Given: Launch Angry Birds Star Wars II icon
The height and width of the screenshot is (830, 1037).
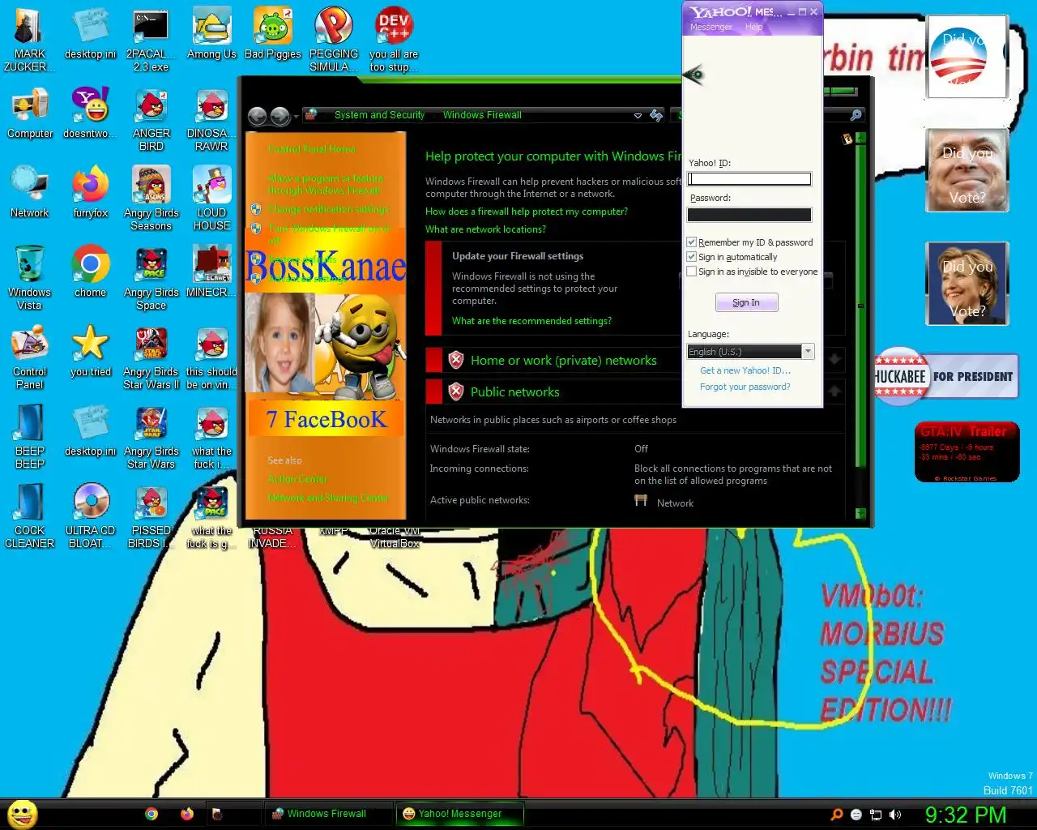Looking at the screenshot, I should point(151,357).
